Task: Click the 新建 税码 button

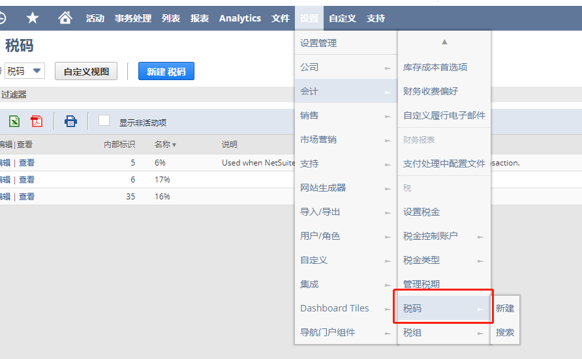Action: (x=166, y=72)
